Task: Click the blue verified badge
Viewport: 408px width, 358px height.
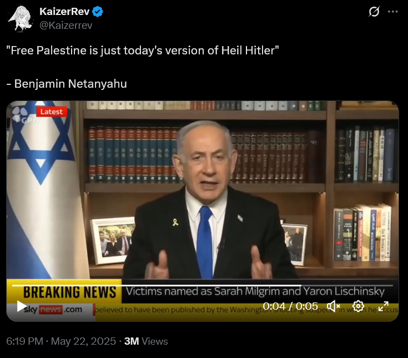Action: click(98, 12)
